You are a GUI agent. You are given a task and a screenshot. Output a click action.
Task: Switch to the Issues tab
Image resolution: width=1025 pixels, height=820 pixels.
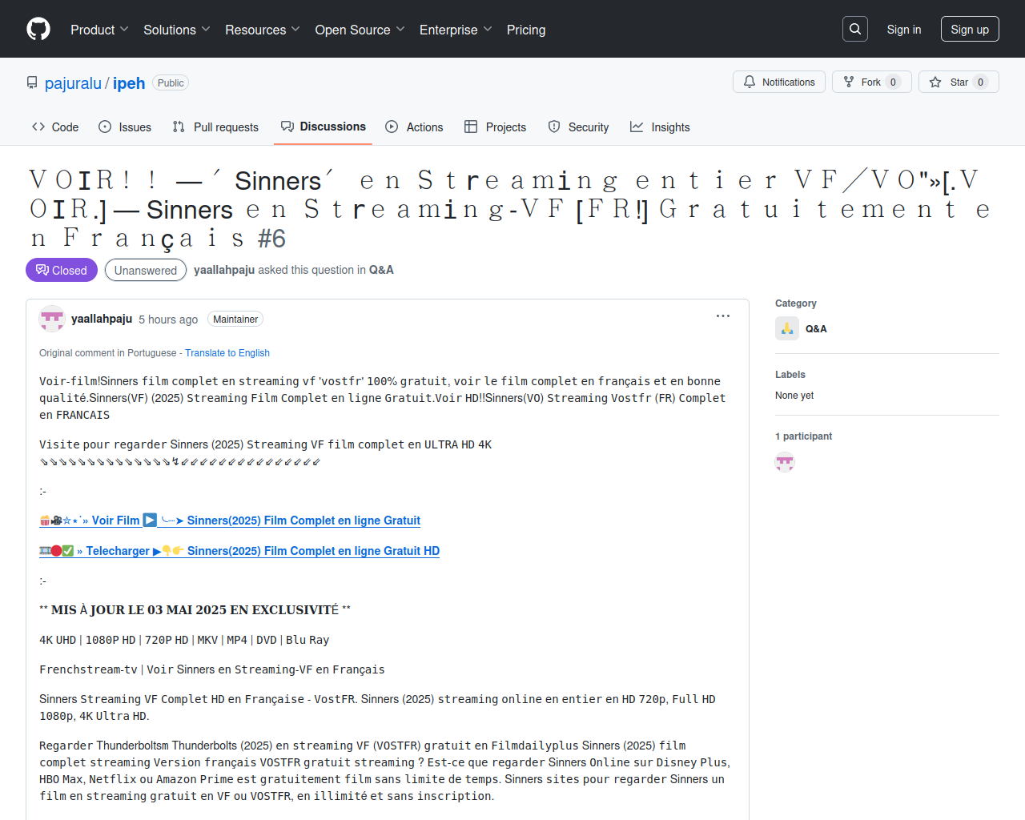(125, 127)
